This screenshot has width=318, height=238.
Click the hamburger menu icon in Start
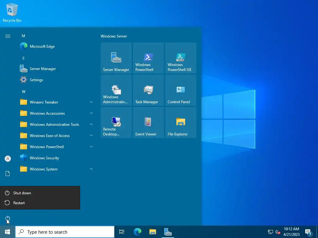tap(8, 36)
